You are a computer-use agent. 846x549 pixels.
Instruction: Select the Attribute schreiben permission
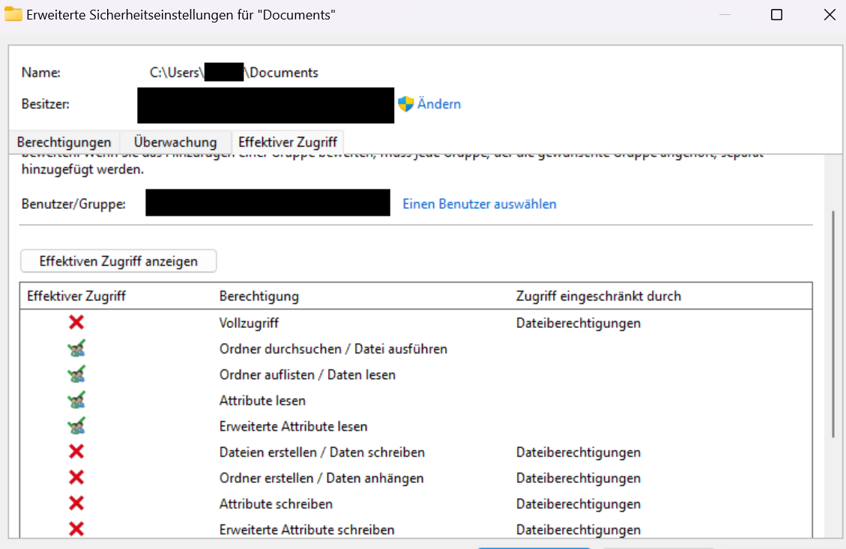pyautogui.click(x=276, y=504)
